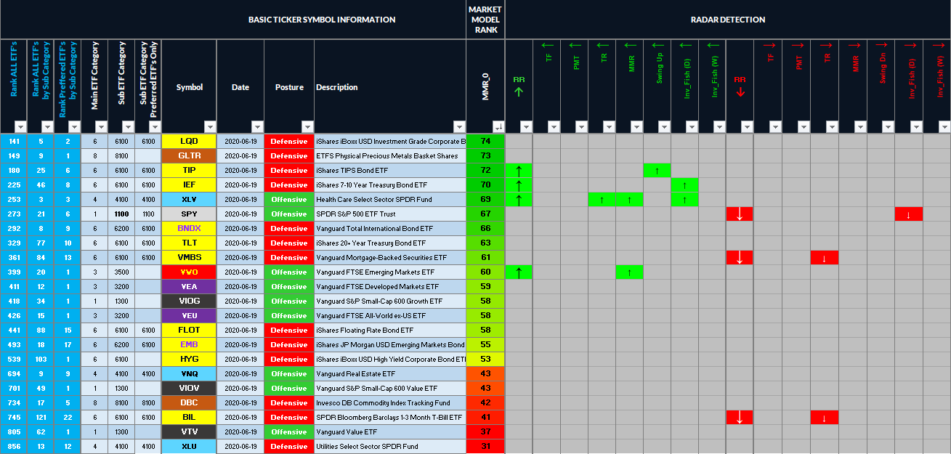The height and width of the screenshot is (454, 951).
Task: Open the Symbol column filter dropdown
Action: click(211, 126)
